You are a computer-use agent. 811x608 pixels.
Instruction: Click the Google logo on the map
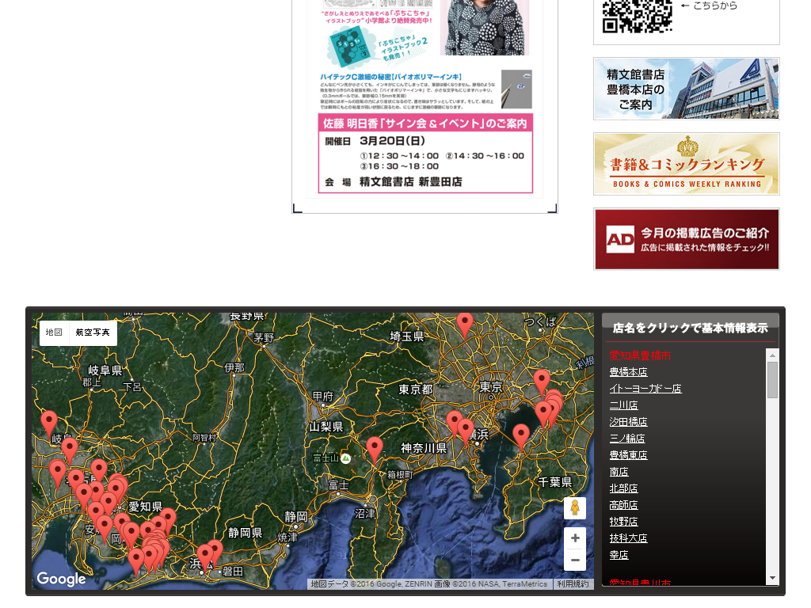pos(61,579)
